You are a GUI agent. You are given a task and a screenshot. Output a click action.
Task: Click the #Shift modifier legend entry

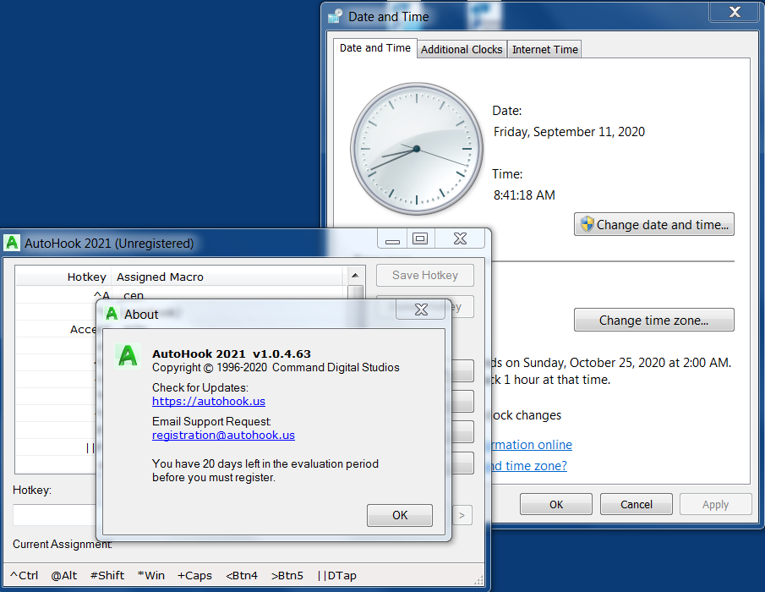(x=107, y=575)
